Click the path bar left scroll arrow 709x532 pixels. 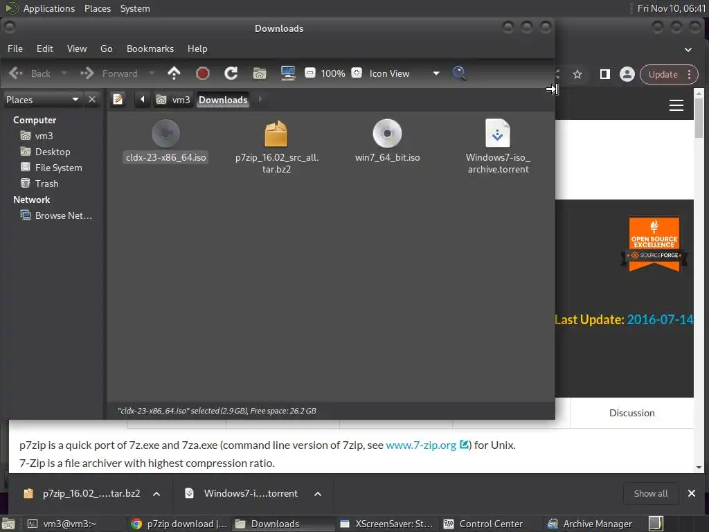142,100
